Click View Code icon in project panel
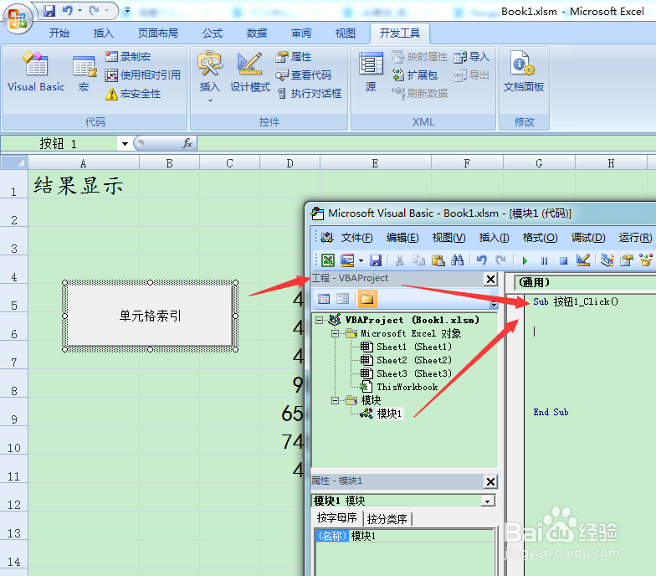 324,299
